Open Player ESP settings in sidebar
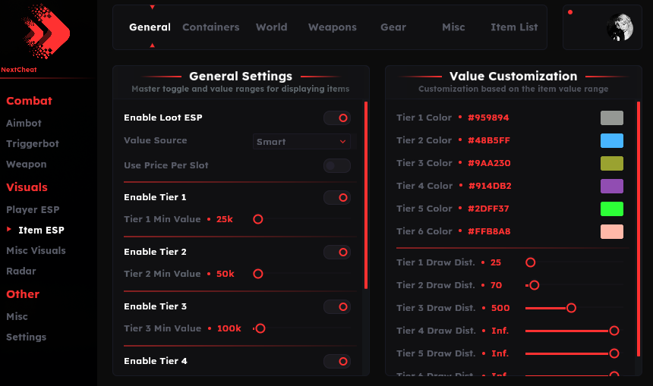Image resolution: width=653 pixels, height=386 pixels. [33, 209]
